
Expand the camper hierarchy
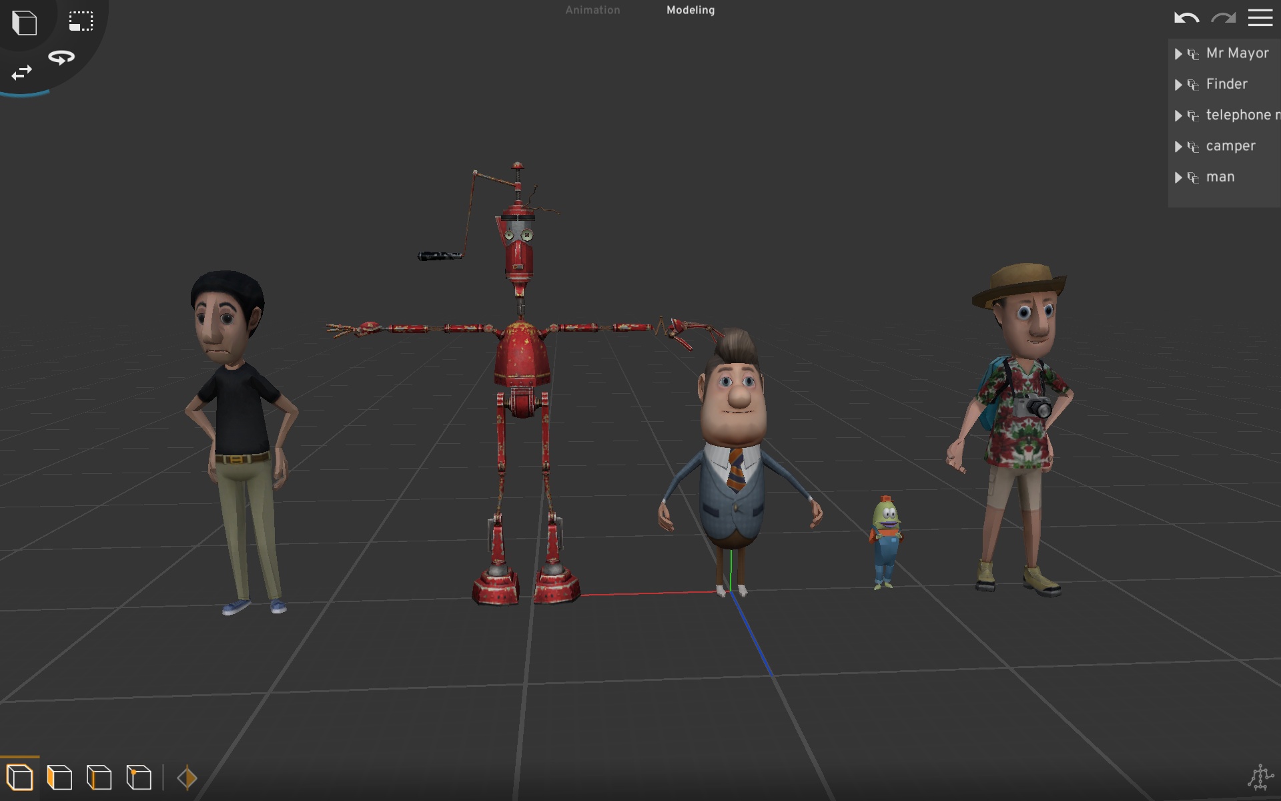(x=1178, y=146)
